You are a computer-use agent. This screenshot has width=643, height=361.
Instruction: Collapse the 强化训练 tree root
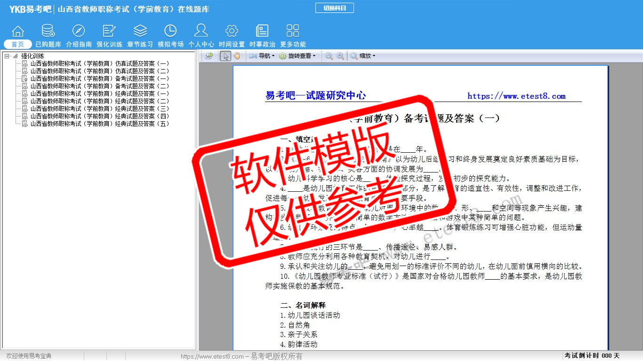click(x=7, y=56)
